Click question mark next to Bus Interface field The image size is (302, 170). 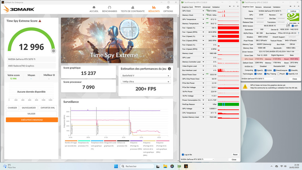click(x=298, y=33)
